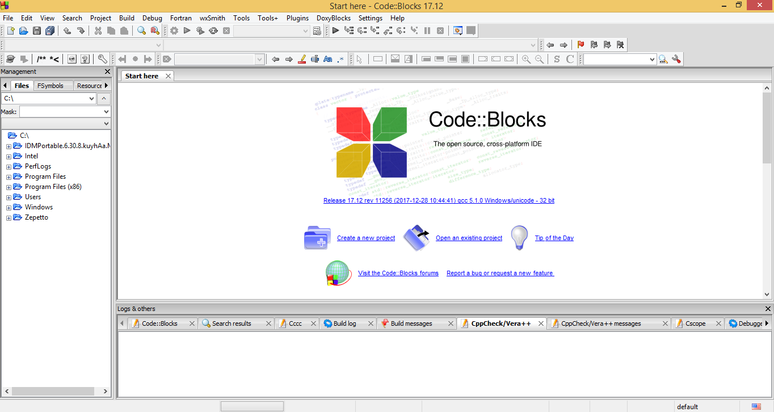This screenshot has width=774, height=412.
Task: Expand the Program Files (x86) folder
Action: pyautogui.click(x=9, y=187)
